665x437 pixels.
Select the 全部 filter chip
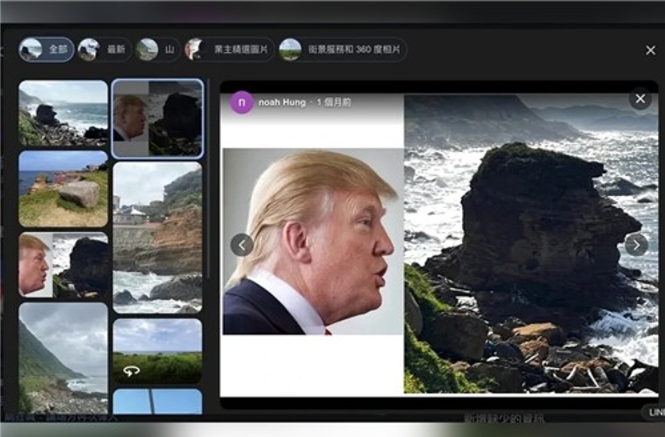point(46,50)
